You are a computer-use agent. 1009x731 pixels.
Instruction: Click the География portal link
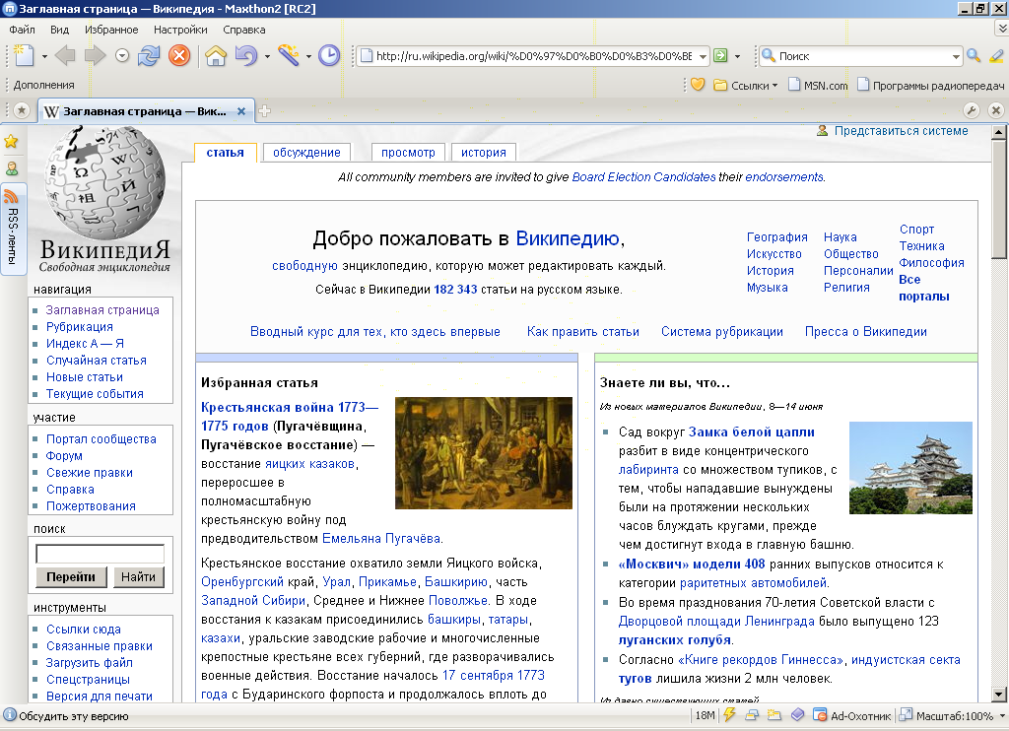(x=776, y=236)
